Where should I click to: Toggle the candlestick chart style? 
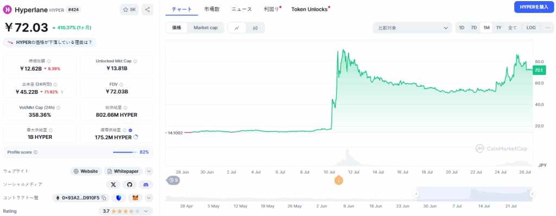255,28
